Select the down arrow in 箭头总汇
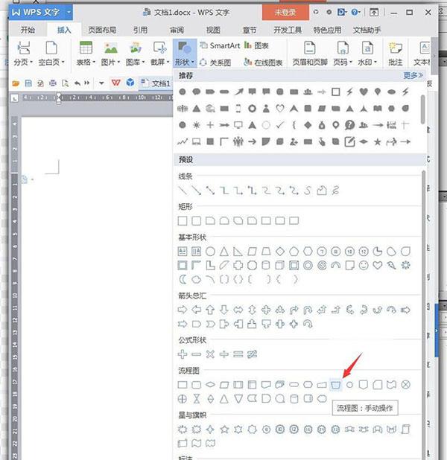 tap(224, 310)
